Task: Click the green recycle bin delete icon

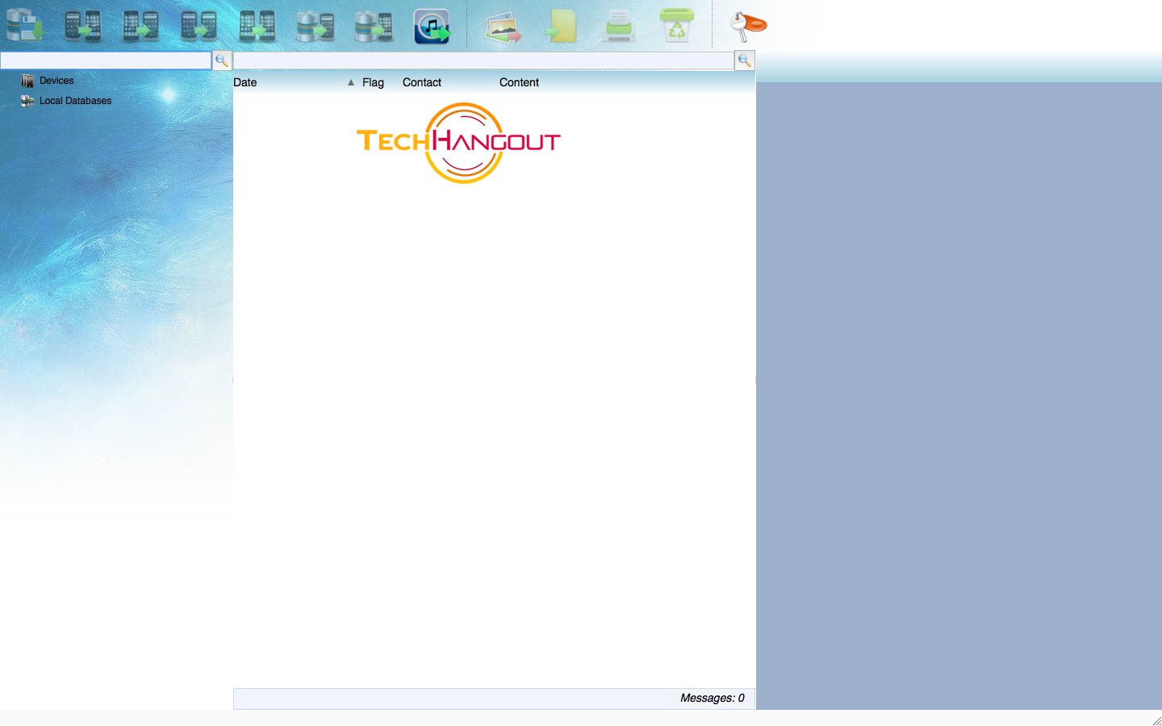Action: pyautogui.click(x=677, y=26)
